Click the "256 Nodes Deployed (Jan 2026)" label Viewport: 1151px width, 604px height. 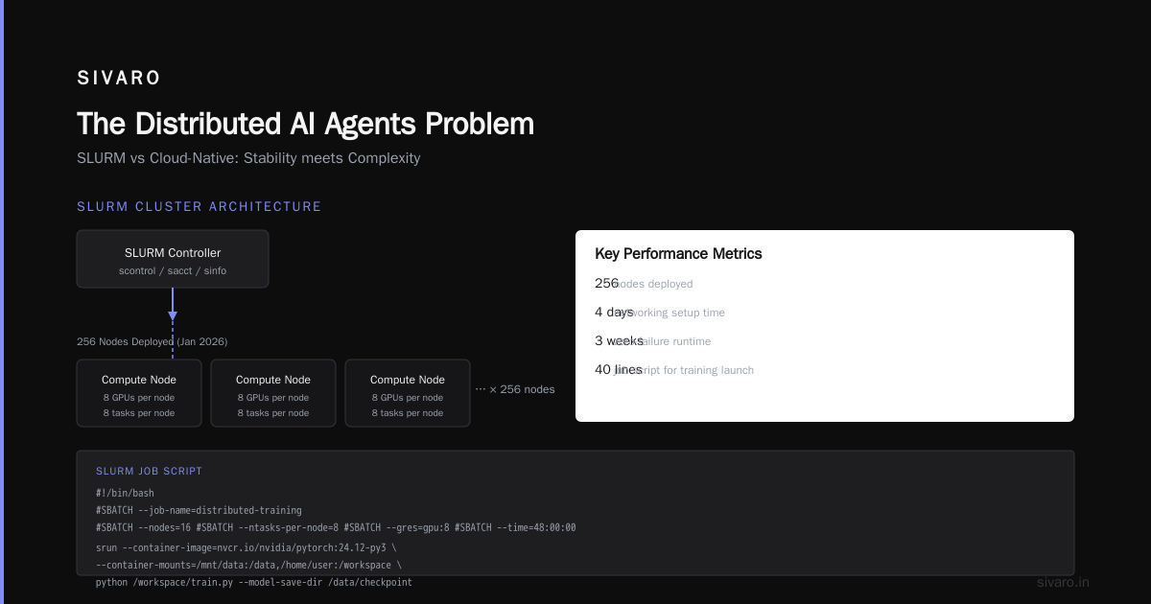[153, 341]
